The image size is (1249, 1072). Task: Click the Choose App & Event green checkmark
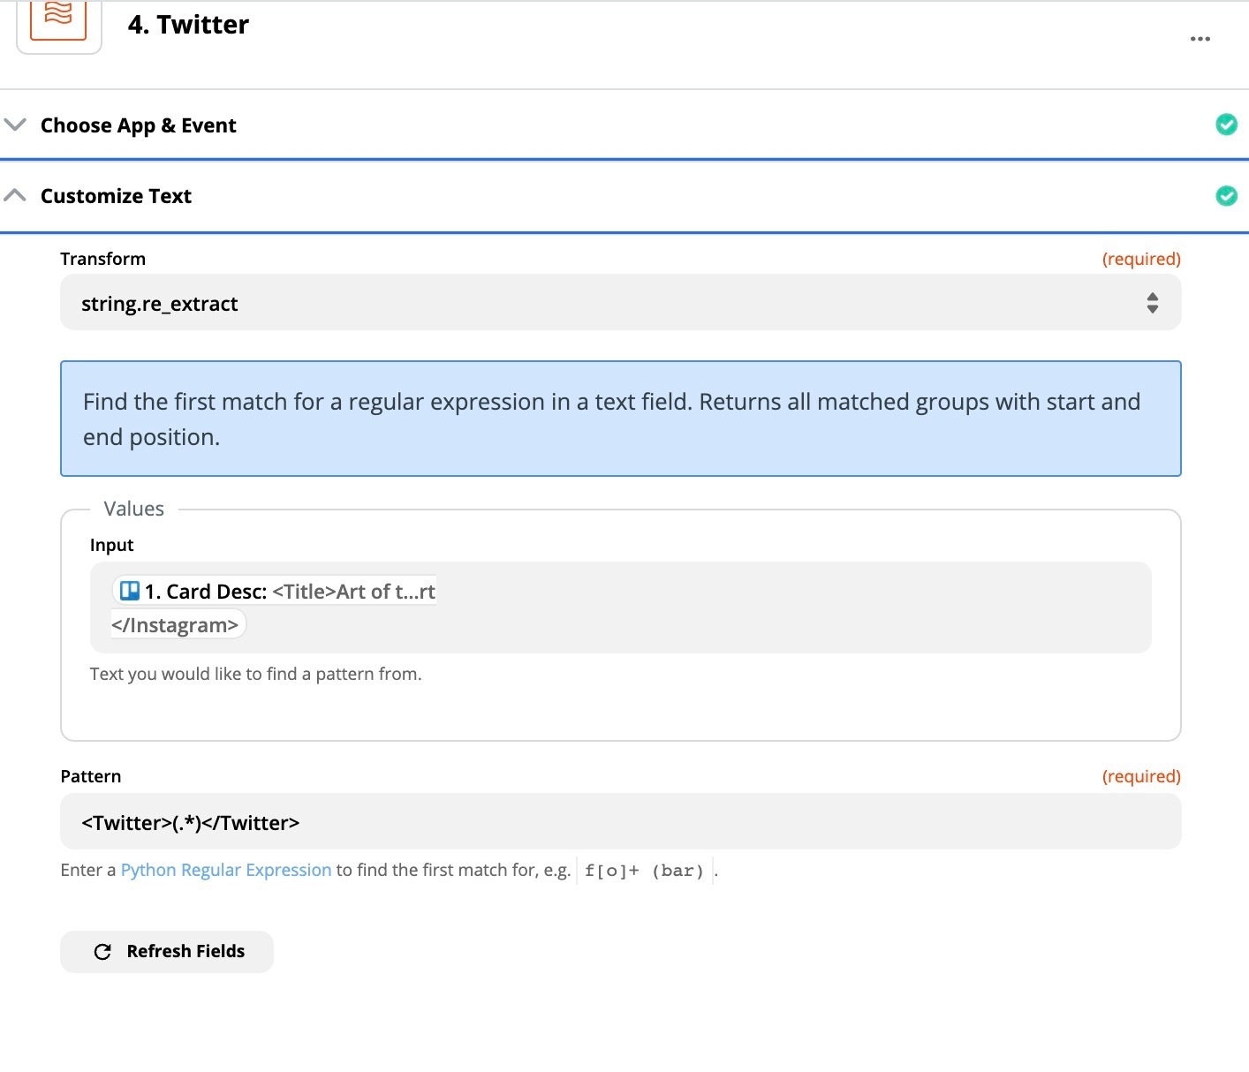click(x=1226, y=125)
